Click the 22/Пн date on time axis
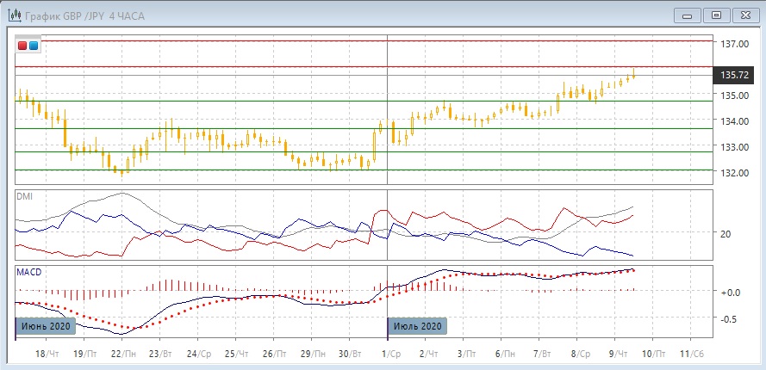 pos(123,354)
